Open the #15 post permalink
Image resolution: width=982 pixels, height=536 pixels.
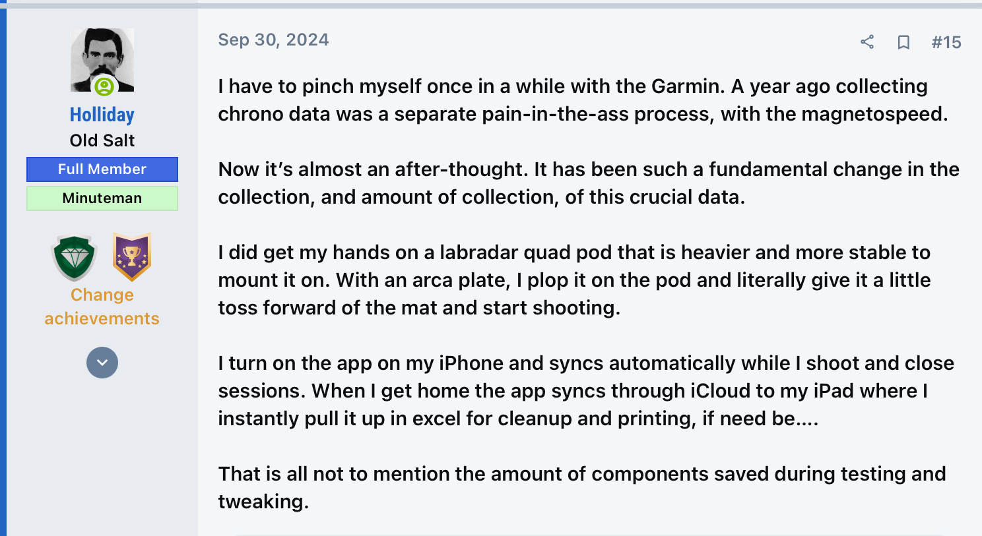[946, 42]
